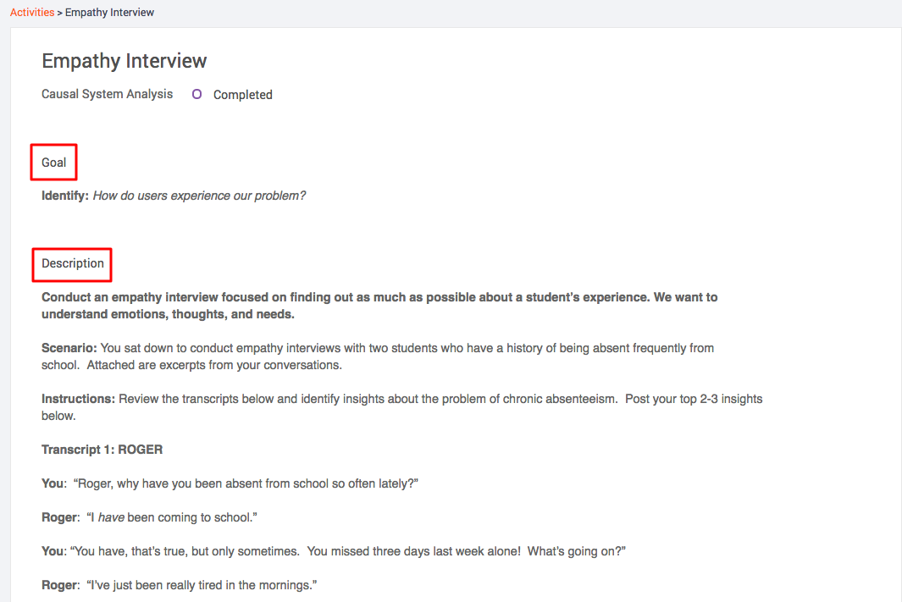Click the 'How do users experience our problem?' text
902x602 pixels.
[x=199, y=196]
